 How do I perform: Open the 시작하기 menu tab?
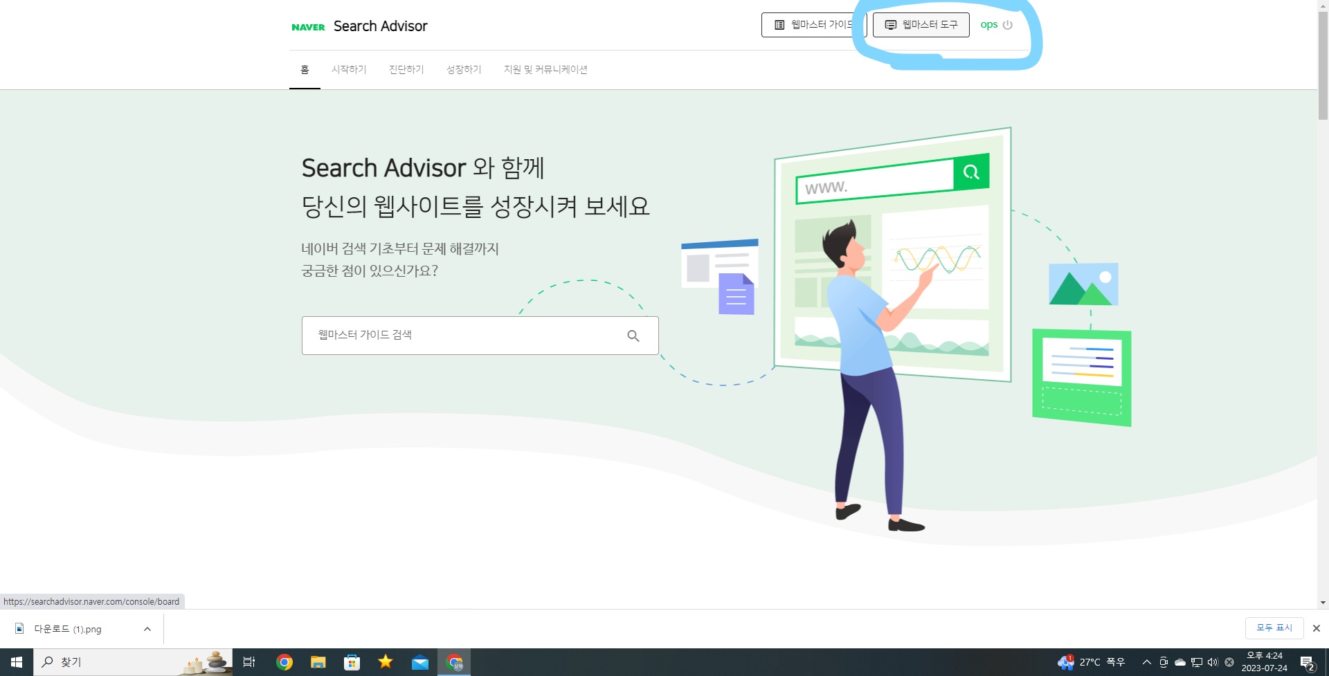click(x=349, y=69)
